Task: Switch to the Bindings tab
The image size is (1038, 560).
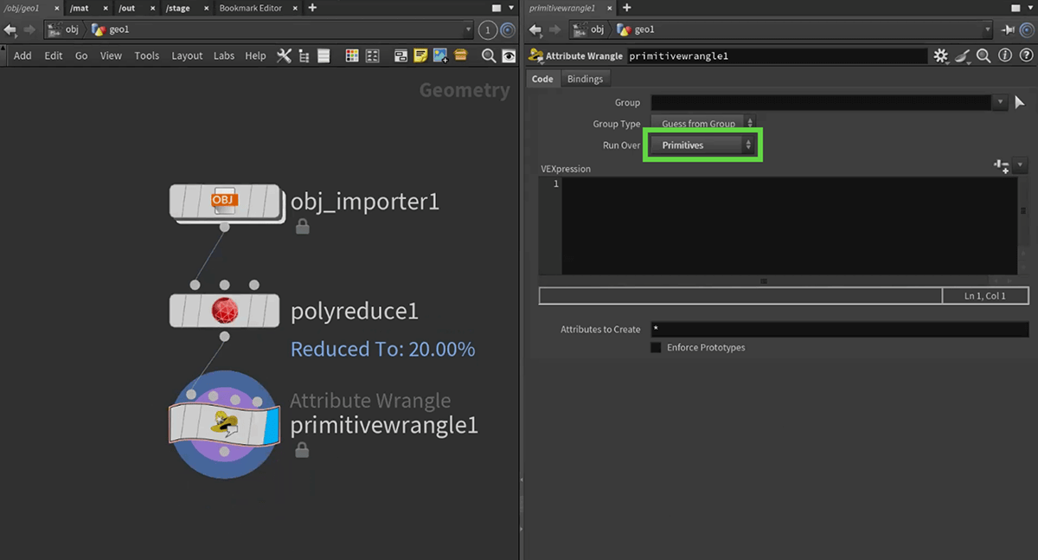Action: [585, 79]
